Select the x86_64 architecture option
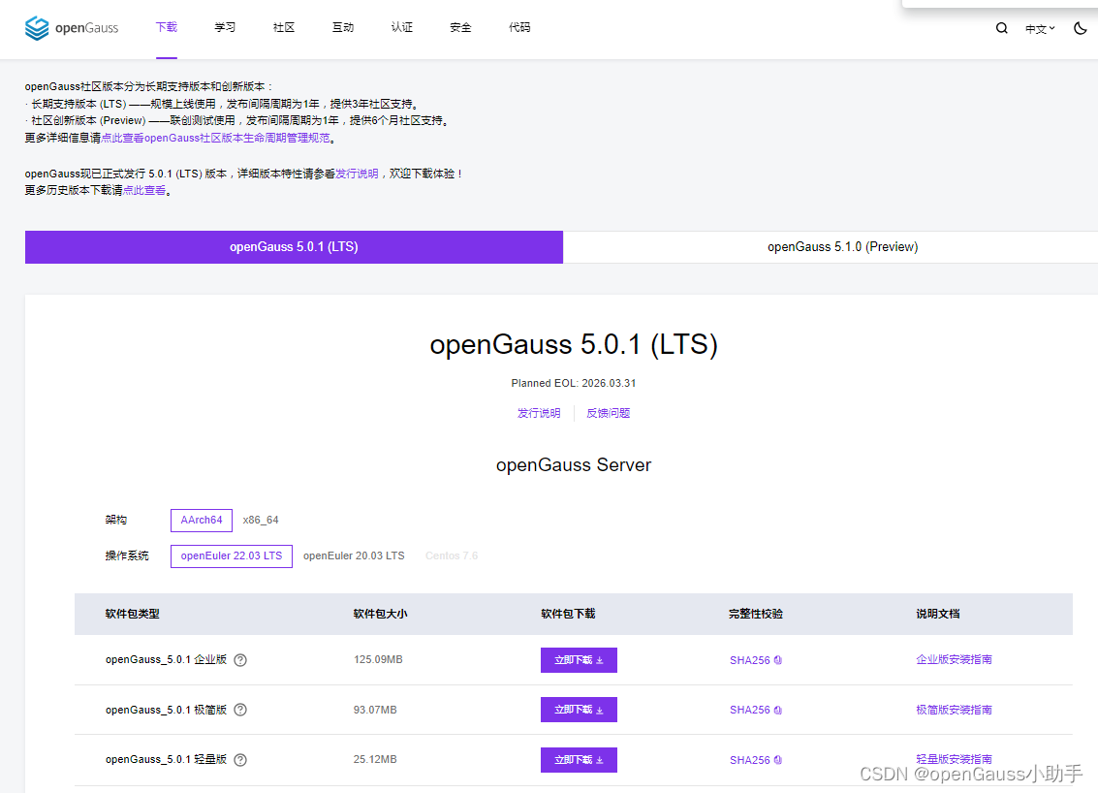 [260, 520]
